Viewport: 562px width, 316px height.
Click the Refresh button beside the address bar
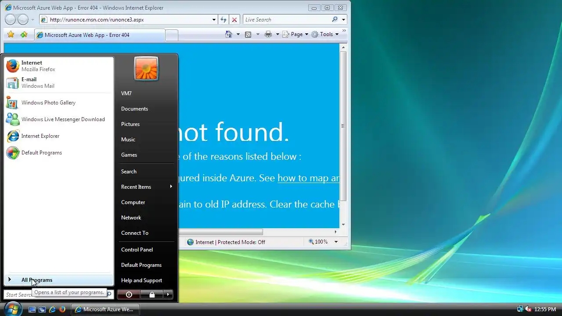(x=223, y=20)
